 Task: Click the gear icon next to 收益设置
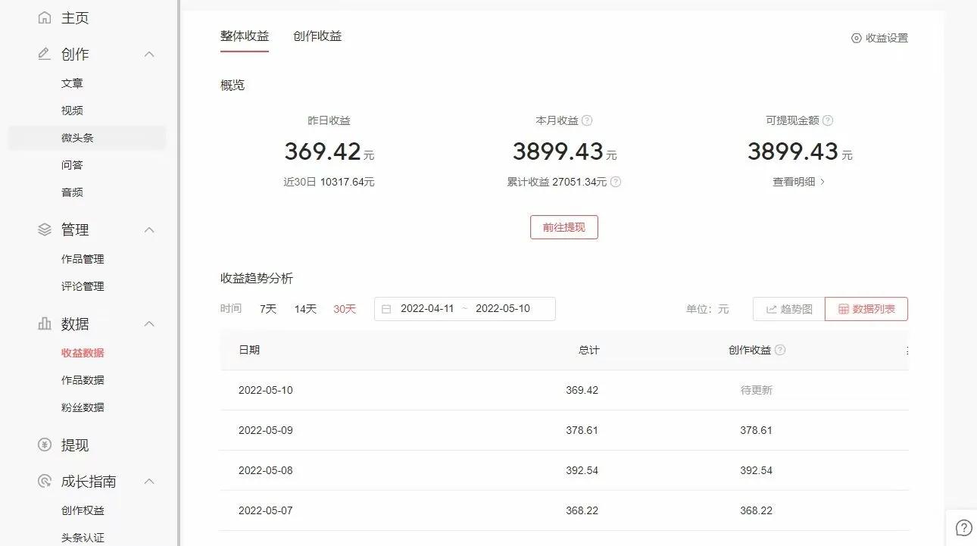click(857, 38)
